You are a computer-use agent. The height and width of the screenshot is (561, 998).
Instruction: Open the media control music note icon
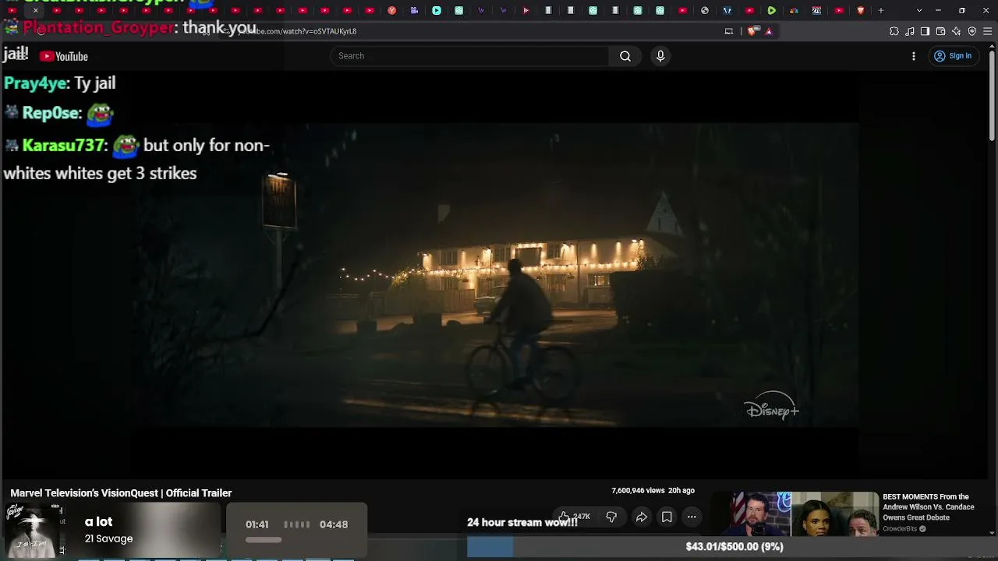click(x=910, y=31)
